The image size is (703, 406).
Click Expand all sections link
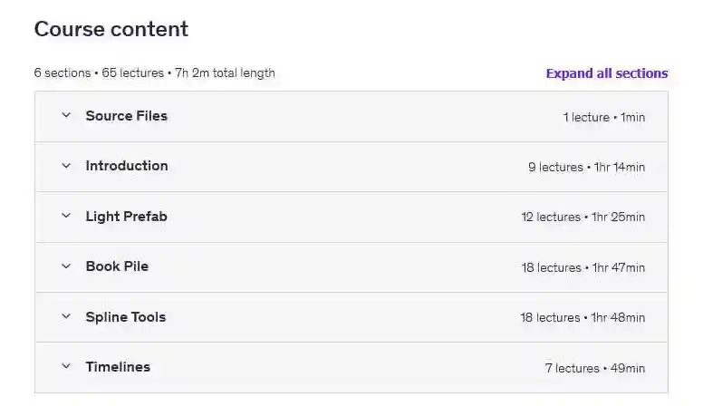tap(606, 73)
